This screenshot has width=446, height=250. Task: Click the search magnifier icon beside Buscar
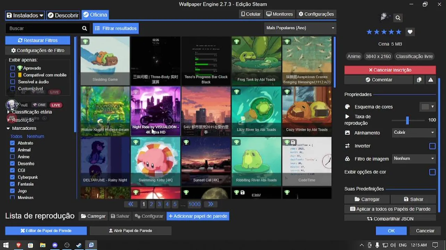click(84, 28)
